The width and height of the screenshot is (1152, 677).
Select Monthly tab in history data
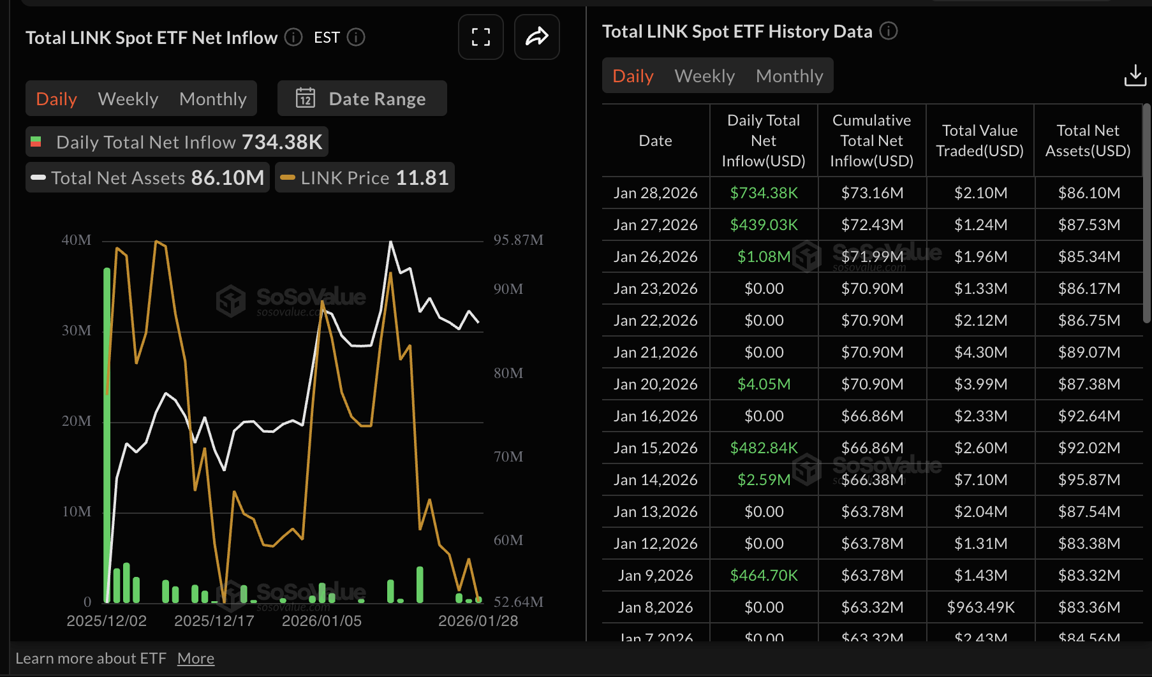point(789,75)
